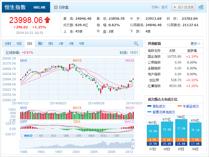Click 成交额 829.4亿 value
The width and height of the screenshot is (209, 157).
point(81,25)
